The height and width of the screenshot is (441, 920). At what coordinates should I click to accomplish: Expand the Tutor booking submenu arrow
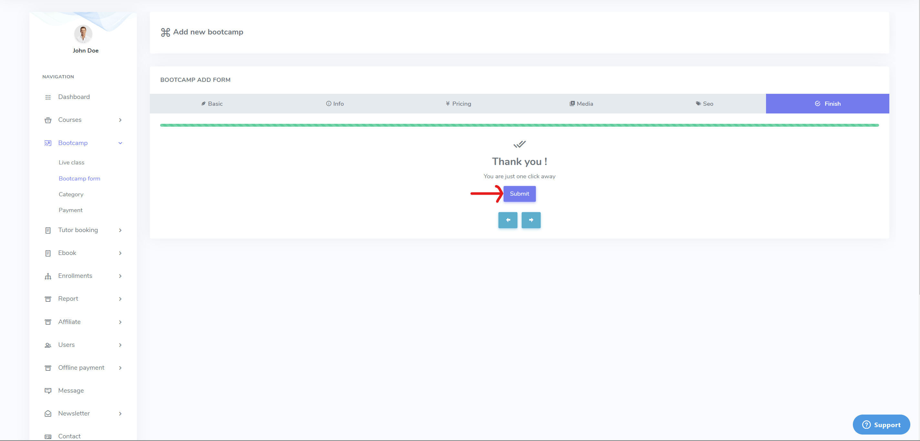pos(120,230)
